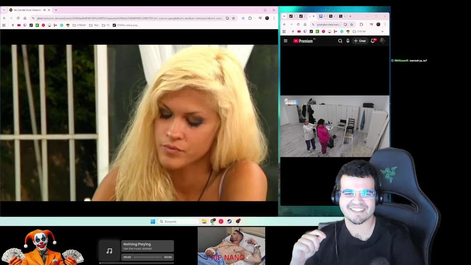Reload the Pluto TV page

18,18
